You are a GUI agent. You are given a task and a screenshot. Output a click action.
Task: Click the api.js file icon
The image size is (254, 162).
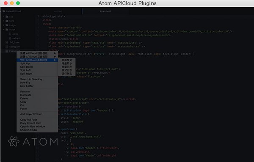coord(10,34)
